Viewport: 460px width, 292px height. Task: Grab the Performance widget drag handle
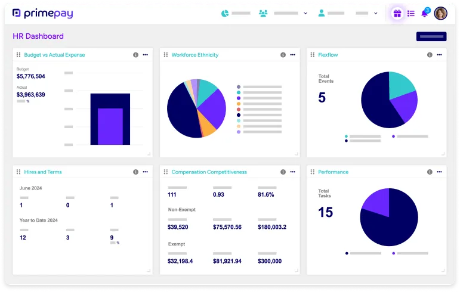(x=313, y=172)
